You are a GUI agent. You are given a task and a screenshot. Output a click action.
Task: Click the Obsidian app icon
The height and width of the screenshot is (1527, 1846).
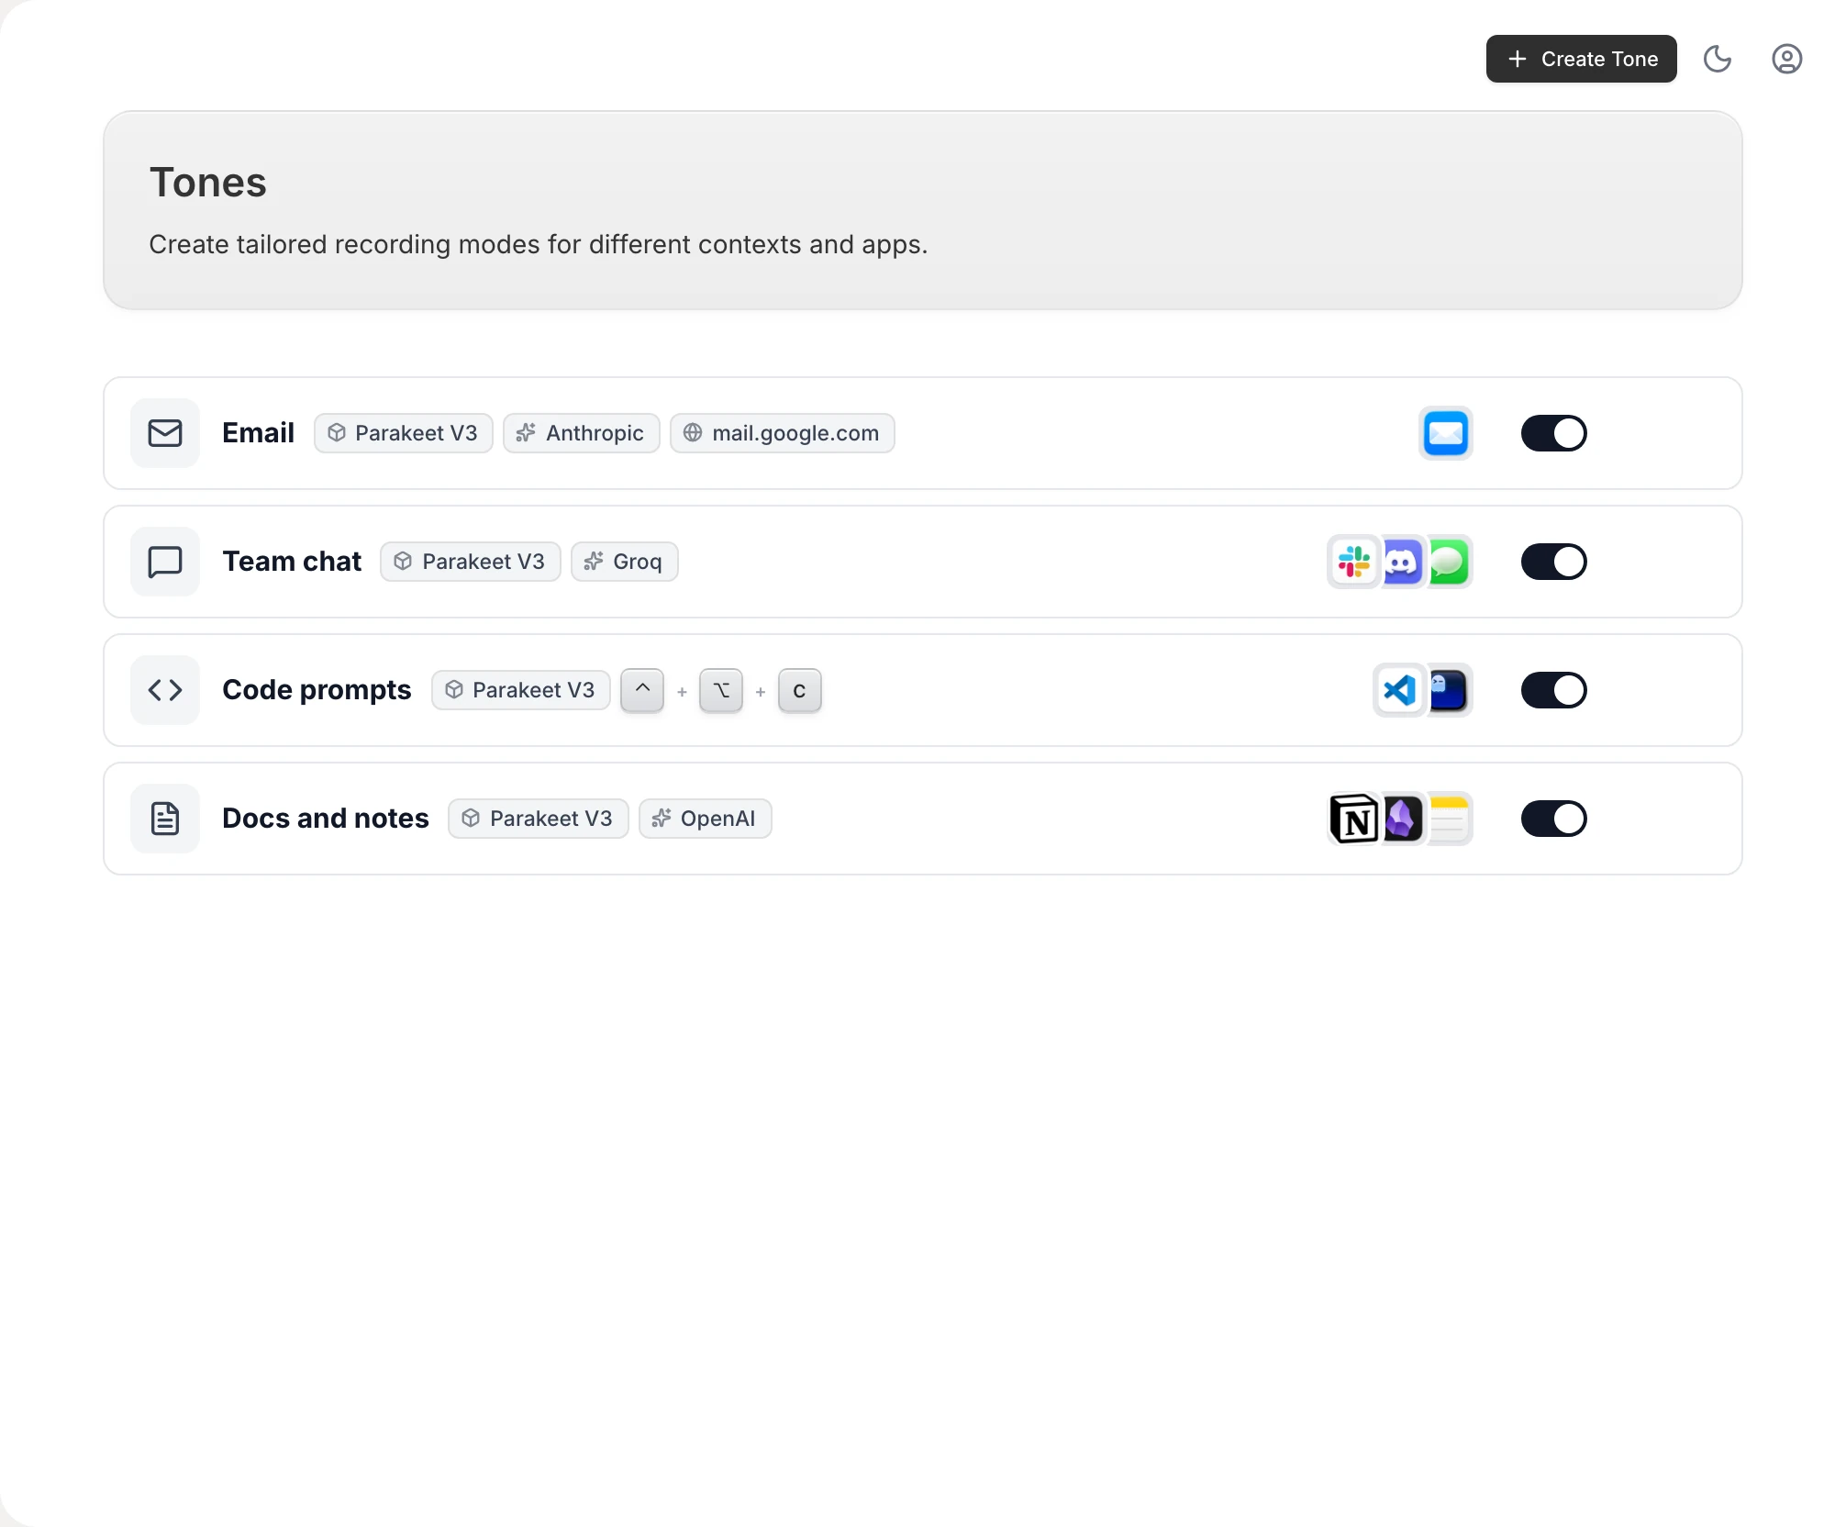(1402, 819)
